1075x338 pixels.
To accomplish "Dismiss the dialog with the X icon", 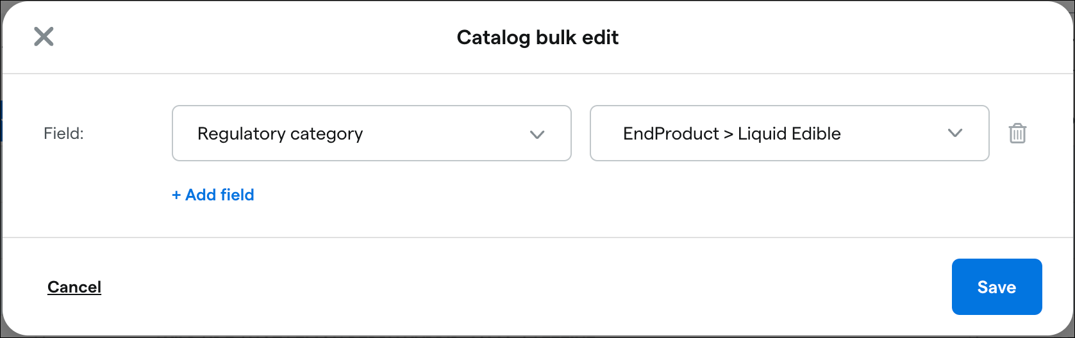I will click(44, 36).
